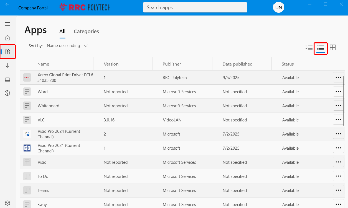Expand the Sort by dropdown
Image resolution: width=348 pixels, height=208 pixels.
pos(67,46)
